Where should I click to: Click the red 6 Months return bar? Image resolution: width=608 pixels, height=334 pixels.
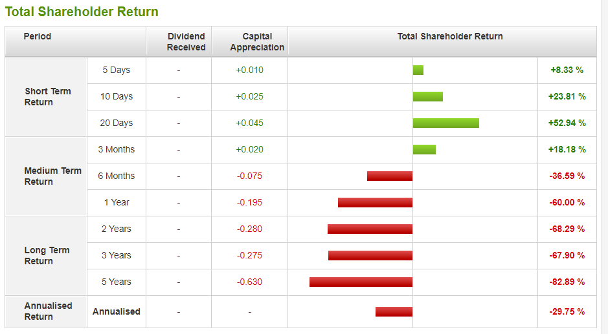390,176
